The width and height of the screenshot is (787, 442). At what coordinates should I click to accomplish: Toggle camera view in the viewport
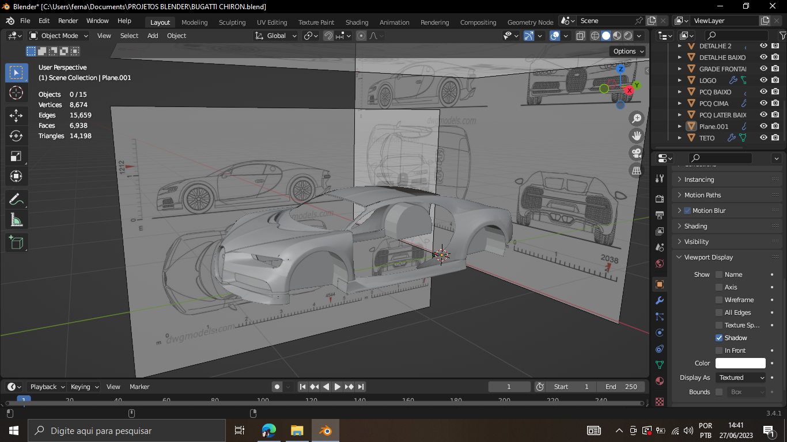tap(637, 153)
